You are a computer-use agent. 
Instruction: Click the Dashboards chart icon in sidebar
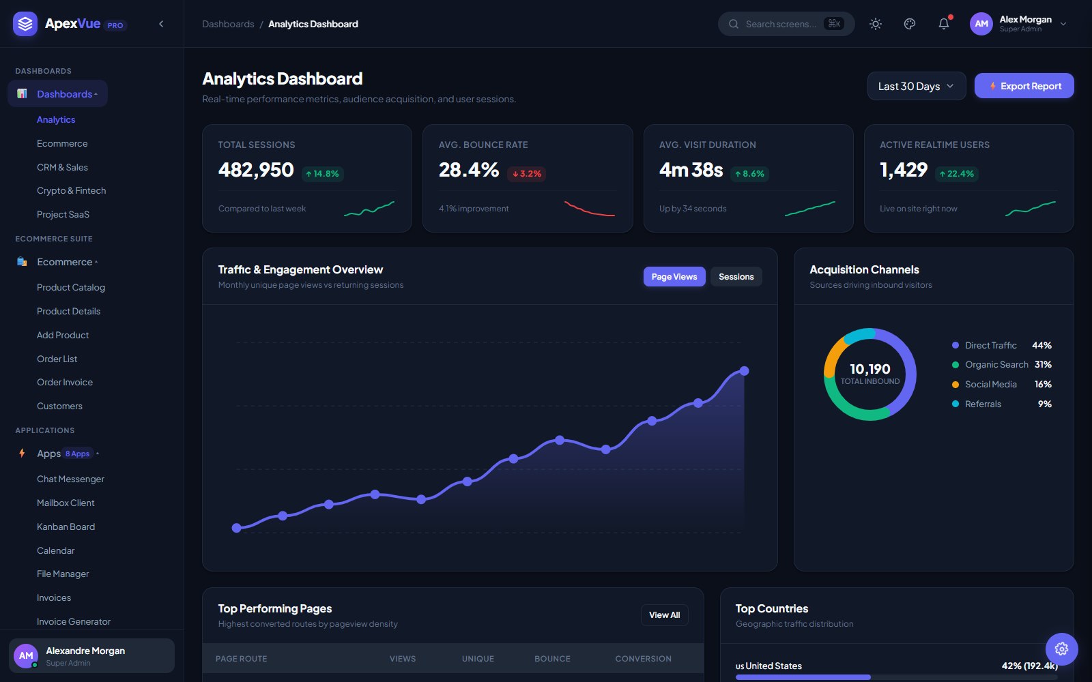coord(22,93)
